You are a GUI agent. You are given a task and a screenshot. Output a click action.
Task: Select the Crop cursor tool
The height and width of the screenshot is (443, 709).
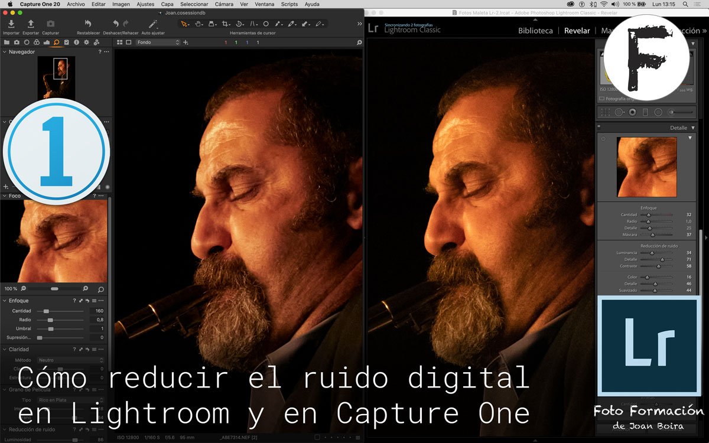click(226, 24)
